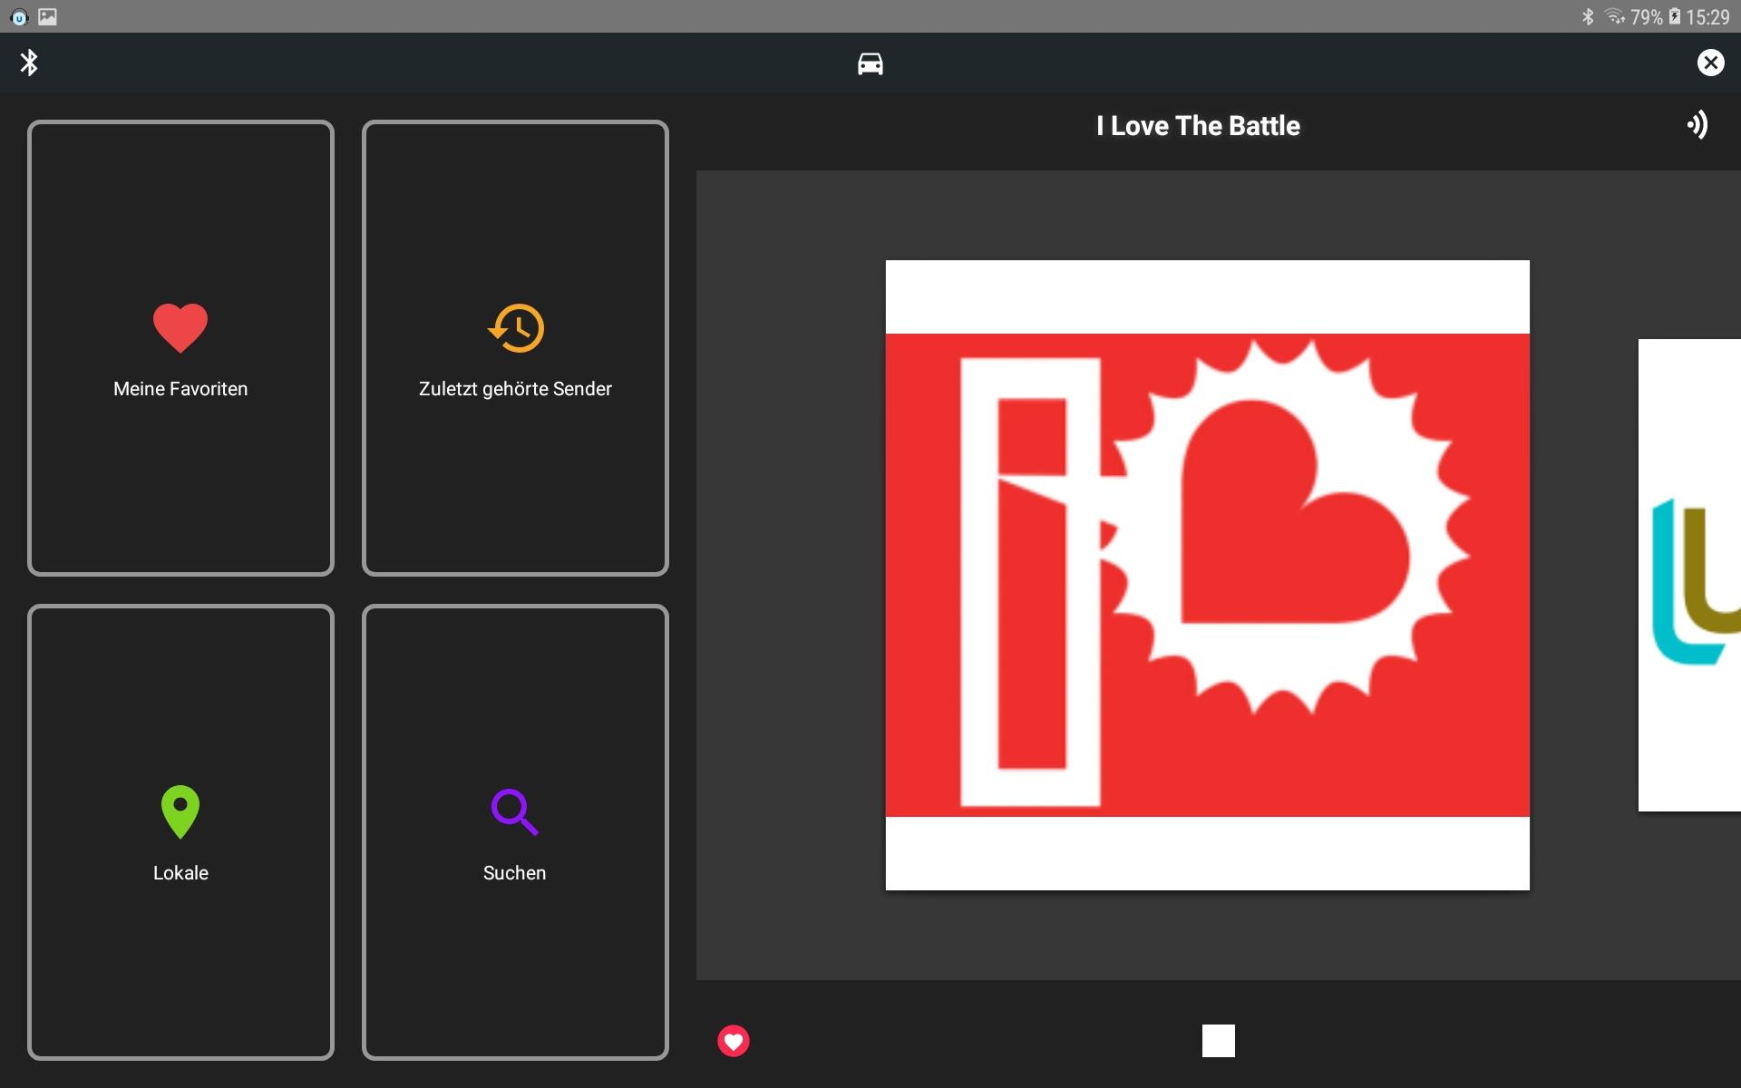Tap the I Love The Battle artwork

pyautogui.click(x=1207, y=575)
